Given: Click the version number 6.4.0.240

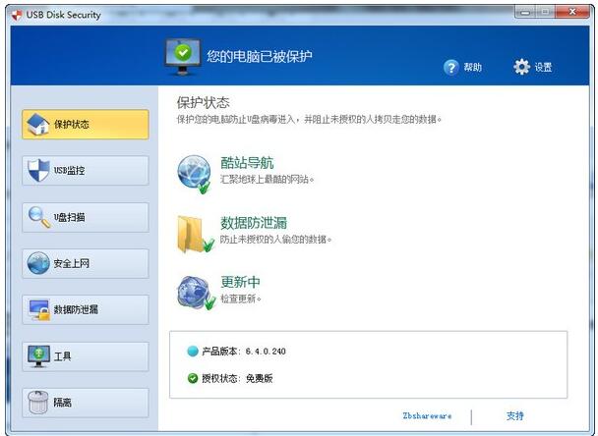Looking at the screenshot, I should tap(266, 352).
